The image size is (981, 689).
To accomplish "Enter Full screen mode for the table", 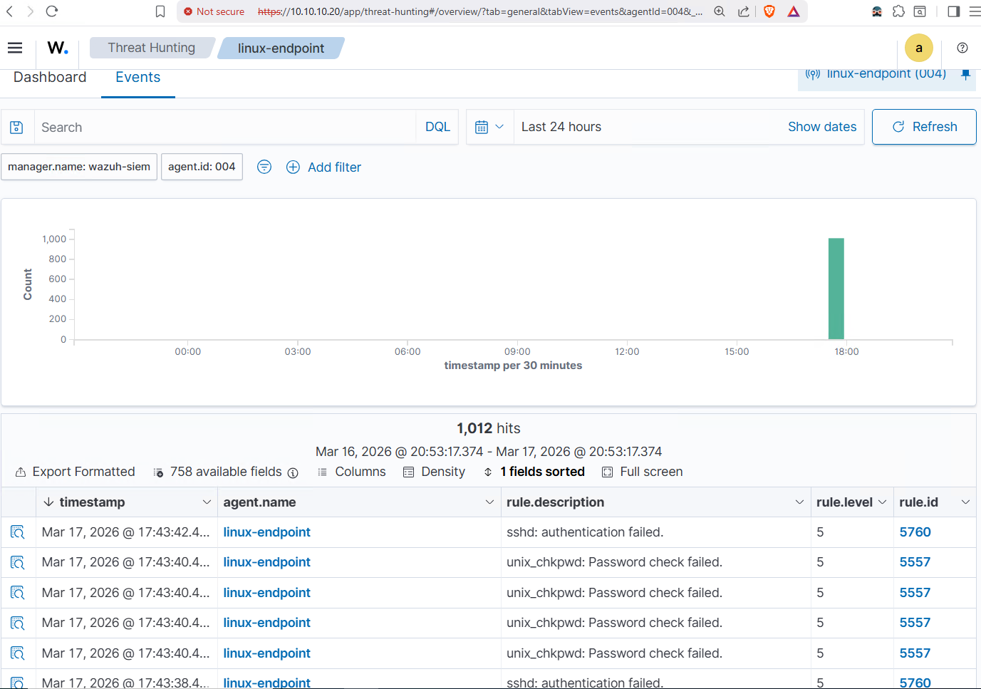I will tap(641, 472).
